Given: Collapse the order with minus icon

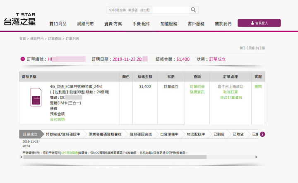Looking at the screenshot, I should pos(23,59).
